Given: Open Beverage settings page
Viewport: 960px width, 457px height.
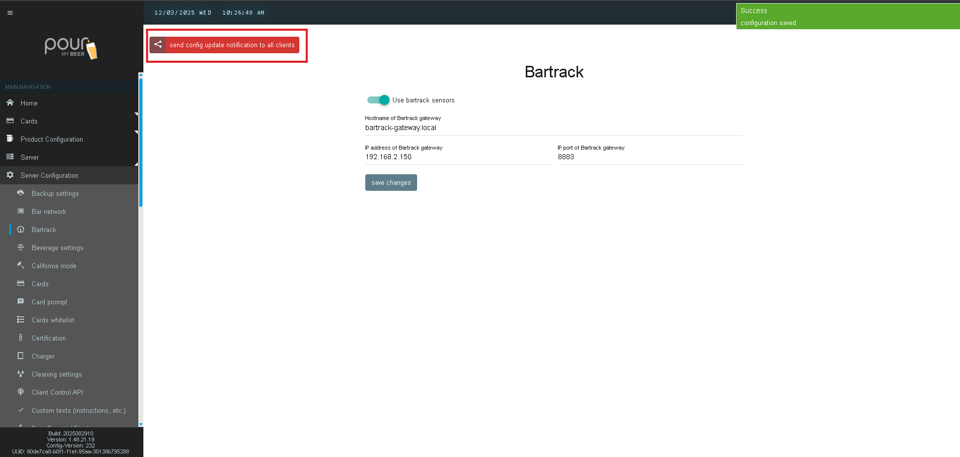Looking at the screenshot, I should 57,248.
